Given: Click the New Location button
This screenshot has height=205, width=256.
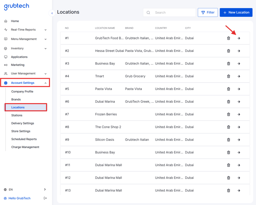Looking at the screenshot, I should coord(236,12).
